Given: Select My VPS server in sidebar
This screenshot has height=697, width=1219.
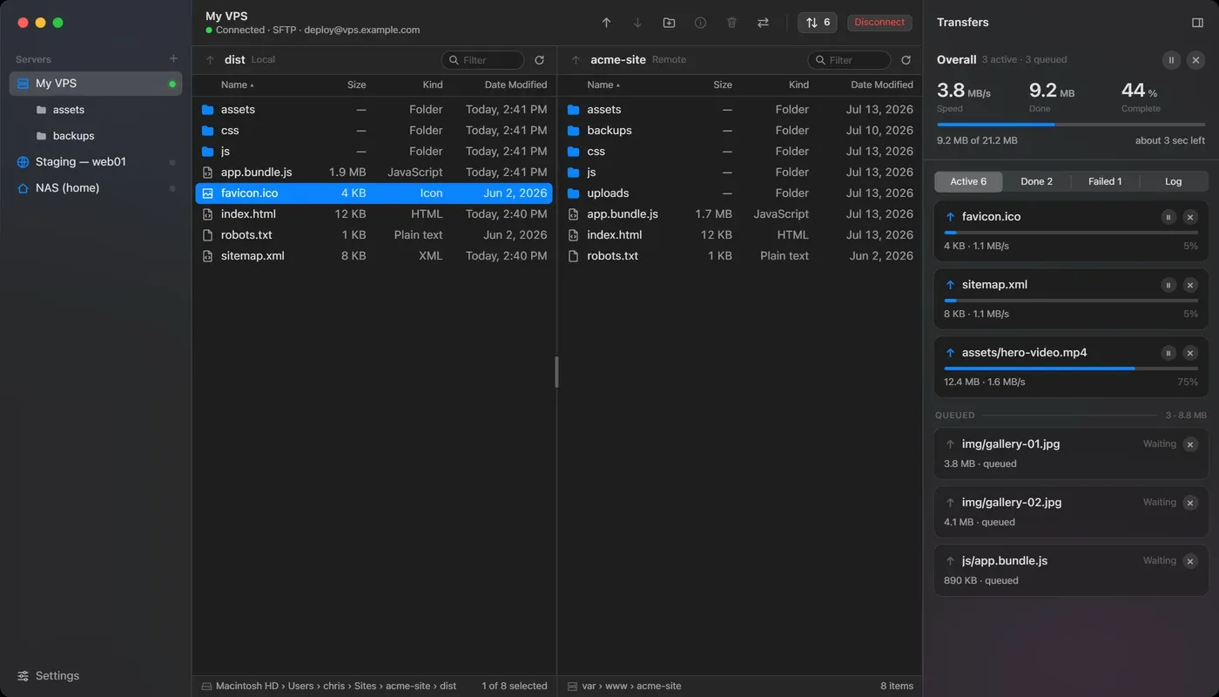Looking at the screenshot, I should tap(96, 84).
